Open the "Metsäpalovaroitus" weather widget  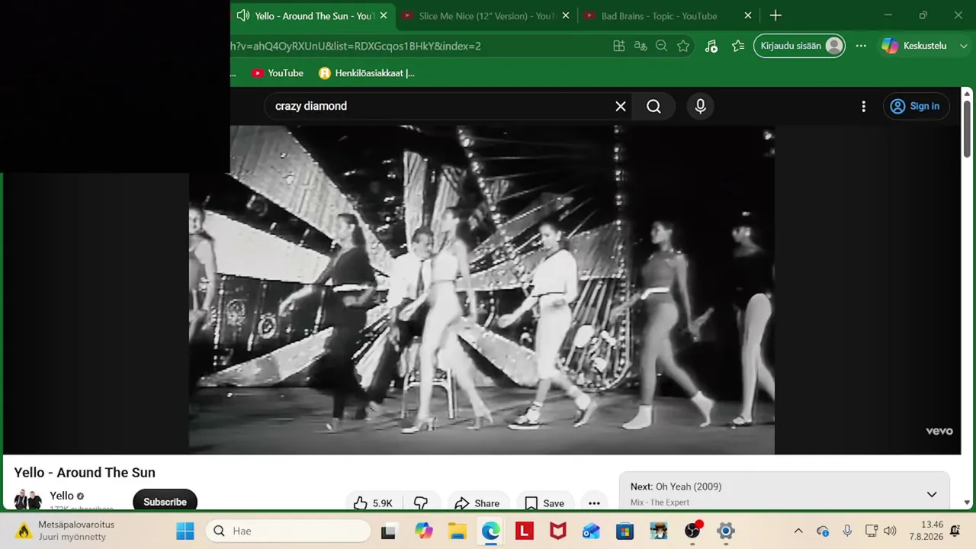pos(65,531)
